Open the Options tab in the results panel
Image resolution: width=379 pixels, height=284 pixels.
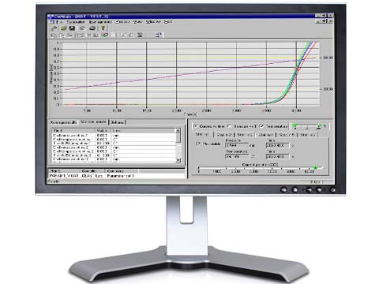(117, 122)
